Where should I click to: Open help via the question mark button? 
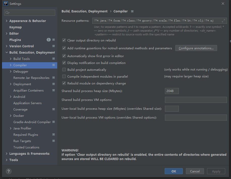coord(9,171)
